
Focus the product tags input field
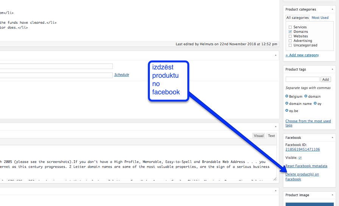[x=302, y=79]
